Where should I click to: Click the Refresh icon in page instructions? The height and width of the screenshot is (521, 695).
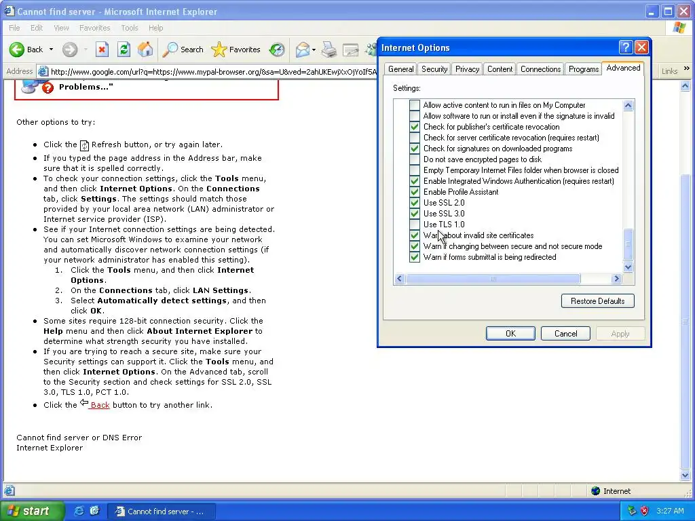[84, 145]
